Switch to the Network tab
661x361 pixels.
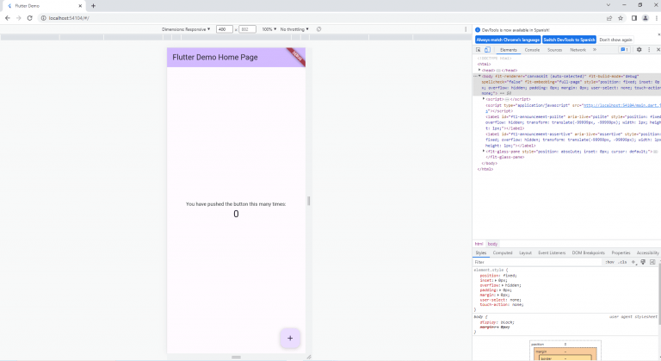pyautogui.click(x=578, y=50)
